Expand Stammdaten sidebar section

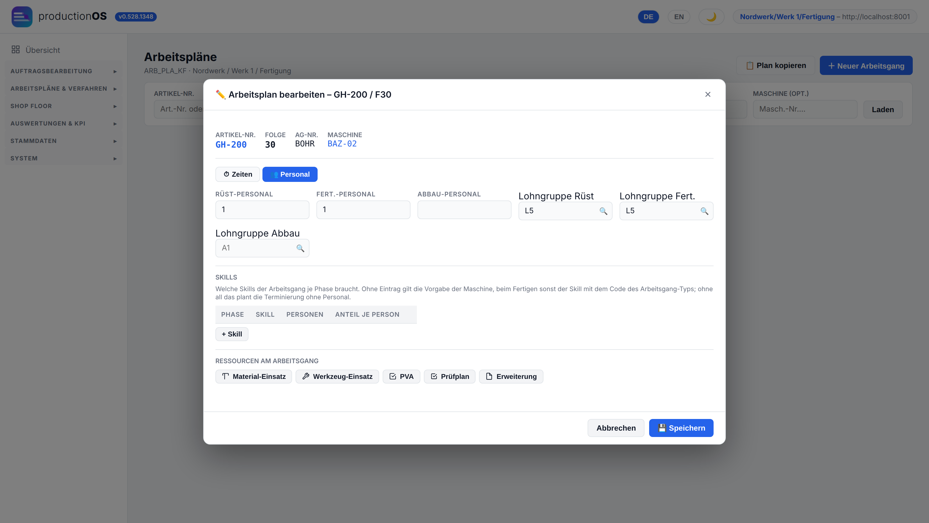(x=64, y=141)
